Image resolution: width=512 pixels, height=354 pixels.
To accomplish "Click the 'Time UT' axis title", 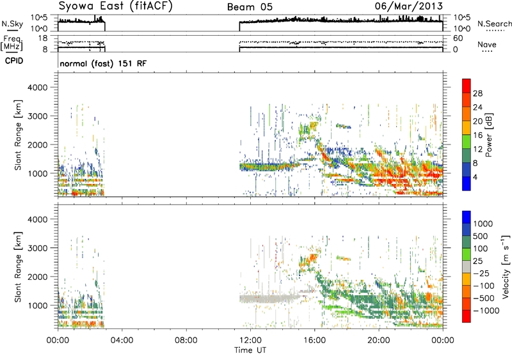I will point(250,350).
